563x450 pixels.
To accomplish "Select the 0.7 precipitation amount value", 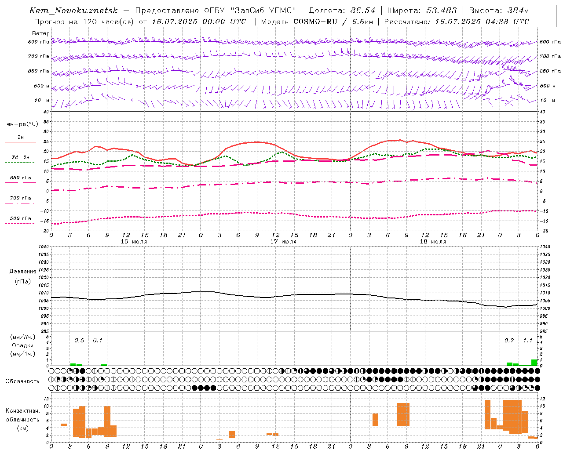I will [x=509, y=341].
